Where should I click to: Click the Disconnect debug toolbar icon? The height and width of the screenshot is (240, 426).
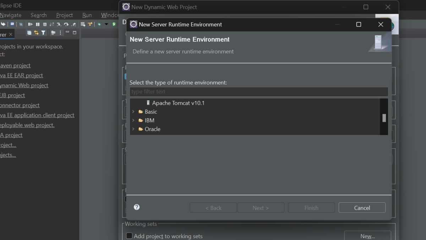pos(52,24)
